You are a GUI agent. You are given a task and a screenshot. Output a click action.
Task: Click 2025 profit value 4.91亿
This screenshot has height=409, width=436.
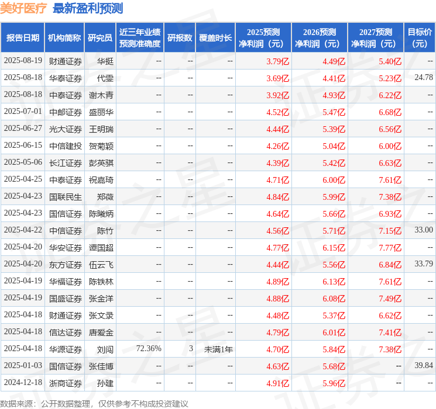(x=277, y=383)
